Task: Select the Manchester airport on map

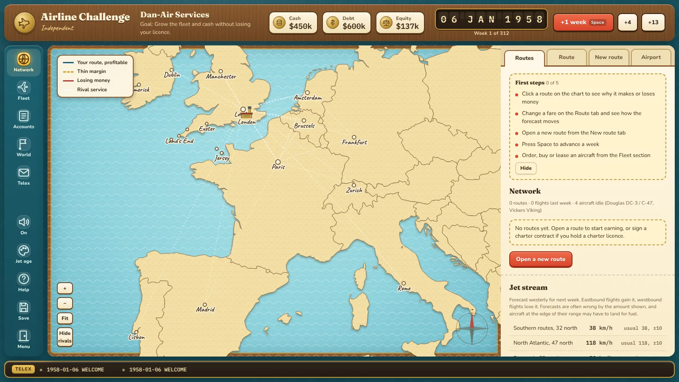Action: [221, 71]
